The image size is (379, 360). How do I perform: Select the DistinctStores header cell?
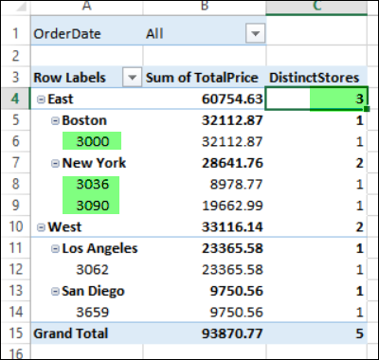point(316,78)
